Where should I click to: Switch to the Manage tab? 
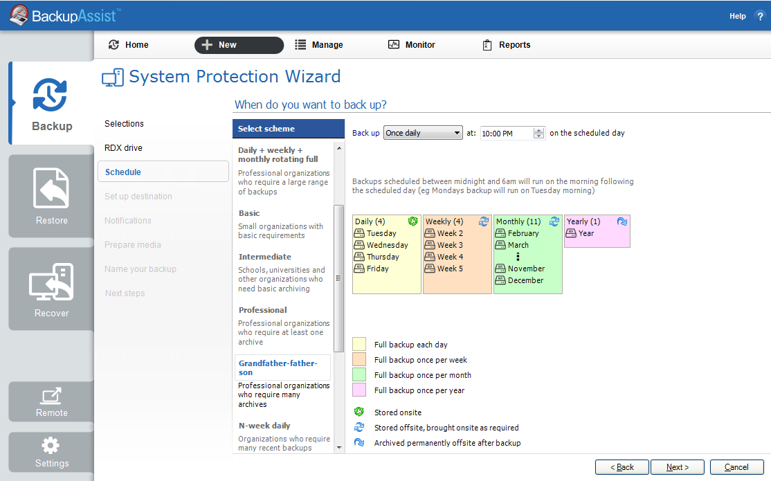coord(318,45)
